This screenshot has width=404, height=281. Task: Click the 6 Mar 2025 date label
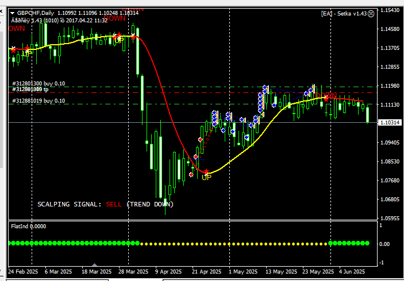pyautogui.click(x=58, y=272)
